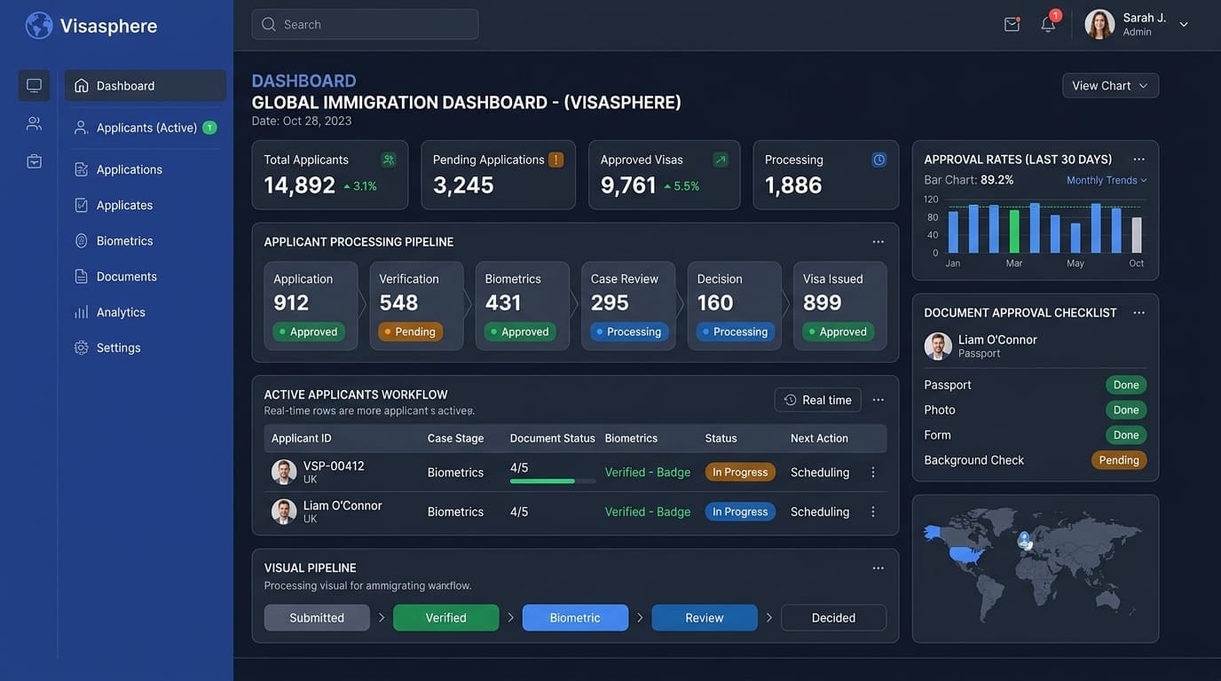Viewport: 1221px width, 681px height.
Task: Click the Submitted pipeline step
Action: click(x=317, y=618)
